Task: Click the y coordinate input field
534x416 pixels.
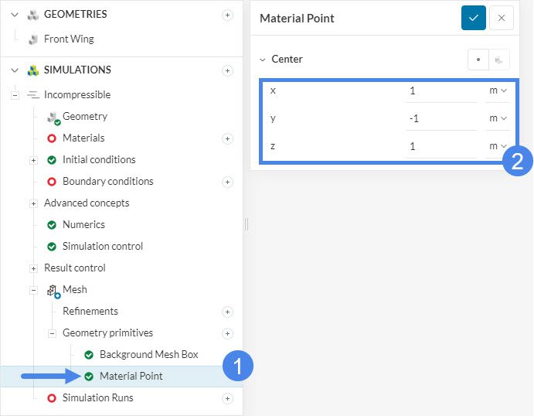Action: pos(439,118)
